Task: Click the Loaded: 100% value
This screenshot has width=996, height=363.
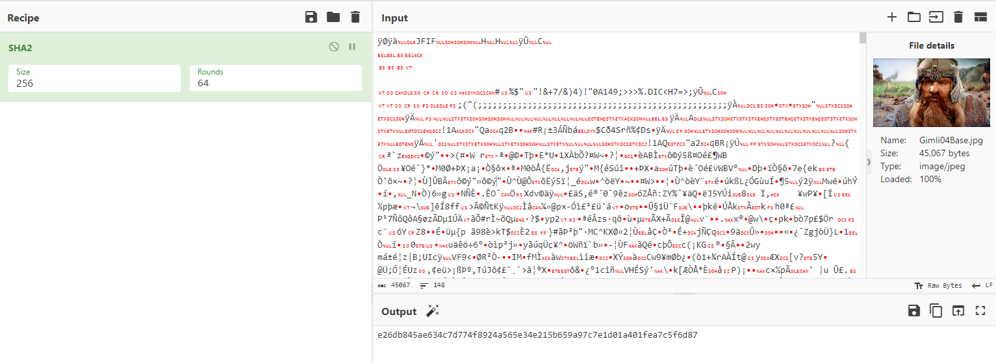Action: 930,179
